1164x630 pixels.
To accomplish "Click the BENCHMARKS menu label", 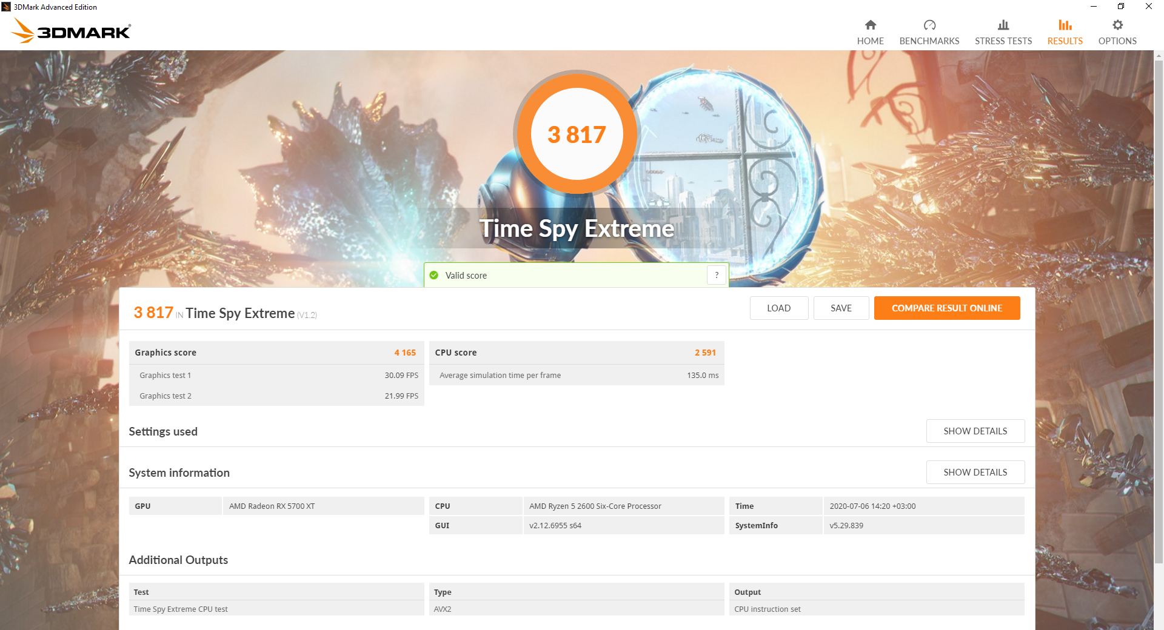I will click(x=929, y=41).
